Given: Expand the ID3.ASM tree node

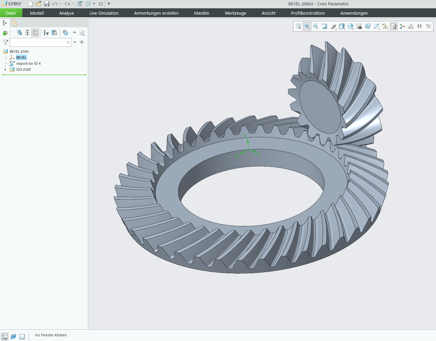Looking at the screenshot, I should (5, 69).
